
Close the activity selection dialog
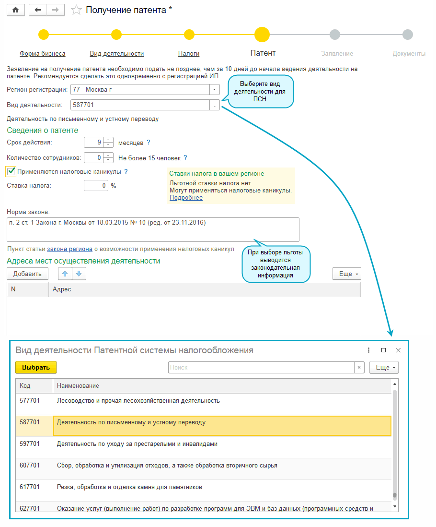point(399,350)
